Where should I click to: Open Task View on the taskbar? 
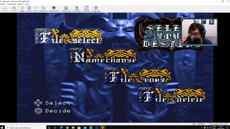(55, 128)
